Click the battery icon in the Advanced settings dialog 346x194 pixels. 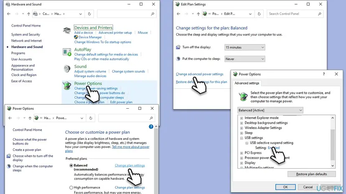243,97
